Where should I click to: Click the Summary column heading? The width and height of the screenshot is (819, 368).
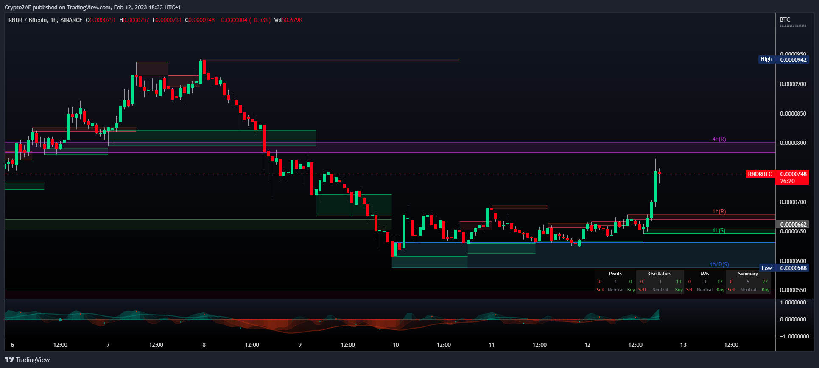tap(748, 274)
